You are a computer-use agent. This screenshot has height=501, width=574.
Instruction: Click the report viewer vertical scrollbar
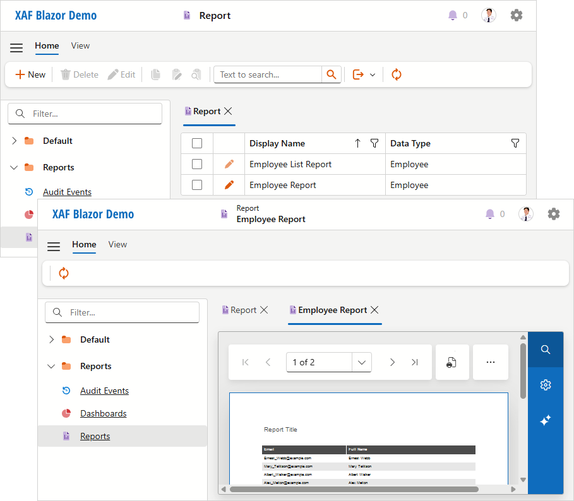pos(523,371)
